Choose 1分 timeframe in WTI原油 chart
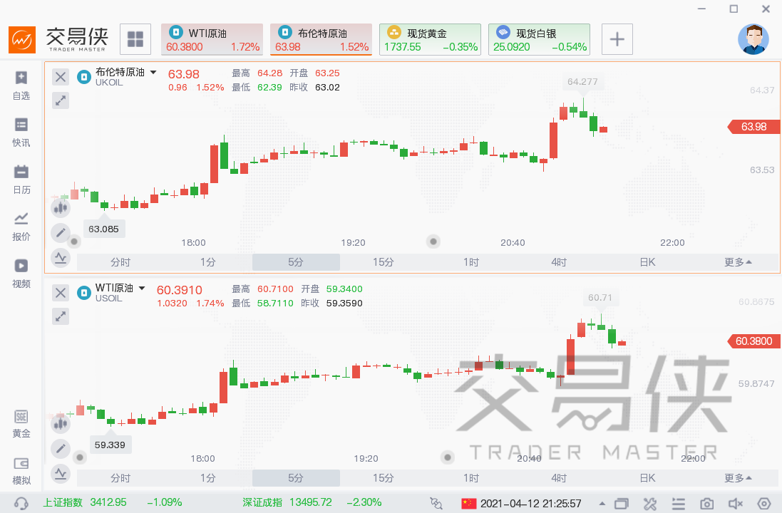Image resolution: width=782 pixels, height=513 pixels. pos(208,478)
